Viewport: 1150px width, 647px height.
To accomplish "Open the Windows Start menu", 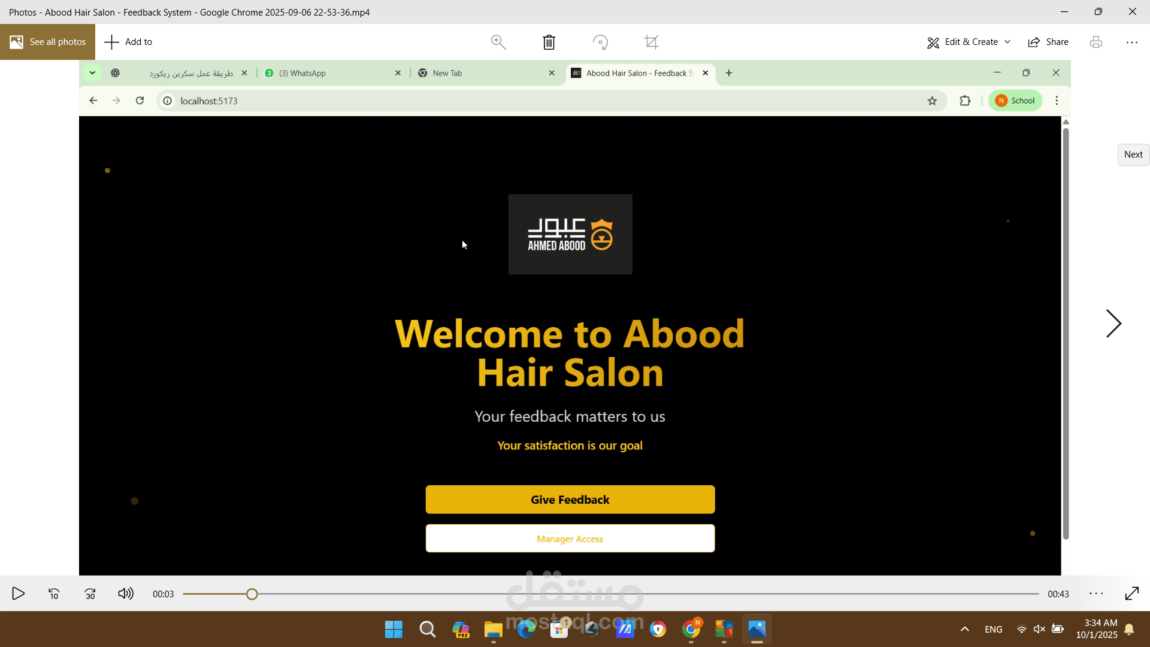I will point(394,629).
